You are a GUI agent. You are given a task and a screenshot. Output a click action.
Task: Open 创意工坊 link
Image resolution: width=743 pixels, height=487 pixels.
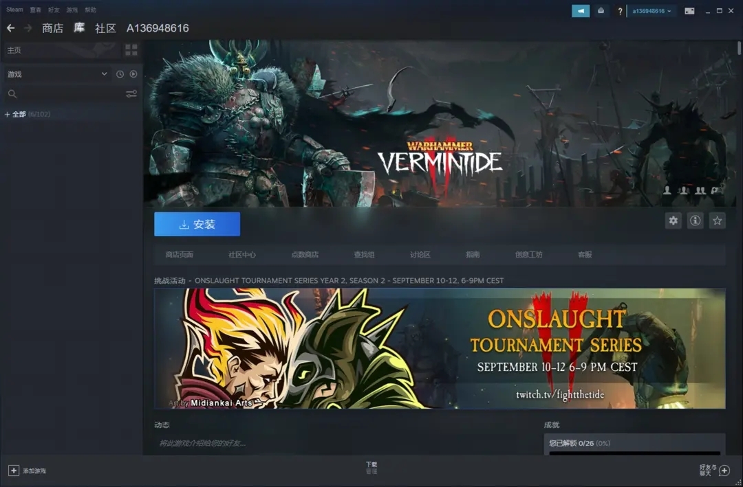click(x=529, y=255)
